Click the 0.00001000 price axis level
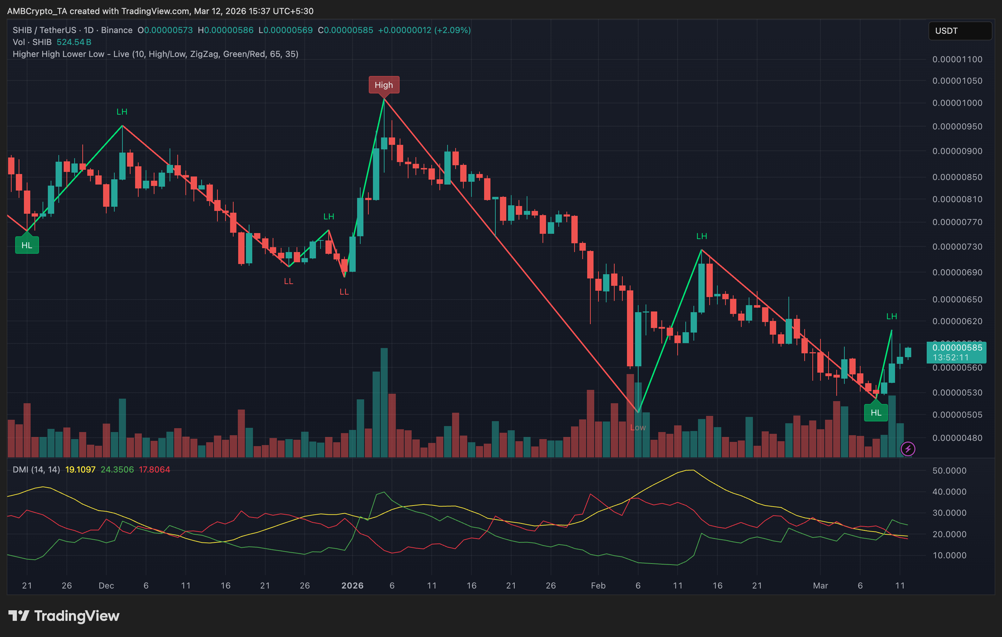Screen dimensions: 1002x637 click(x=957, y=103)
